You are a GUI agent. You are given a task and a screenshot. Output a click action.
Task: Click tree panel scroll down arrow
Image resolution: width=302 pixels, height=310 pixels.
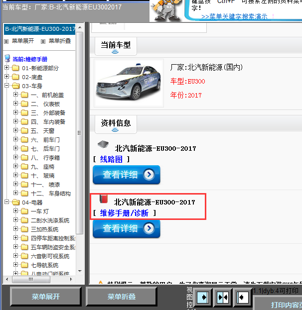coord(80,271)
